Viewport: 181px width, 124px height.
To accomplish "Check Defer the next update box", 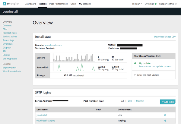I will 135,75.
